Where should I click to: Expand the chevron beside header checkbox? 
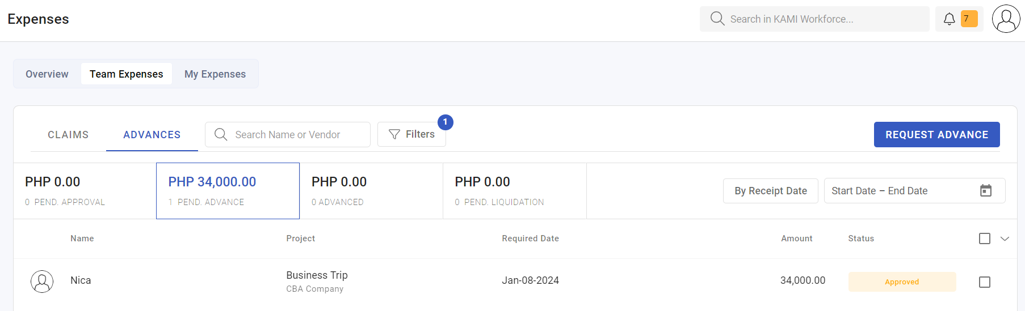click(1005, 238)
